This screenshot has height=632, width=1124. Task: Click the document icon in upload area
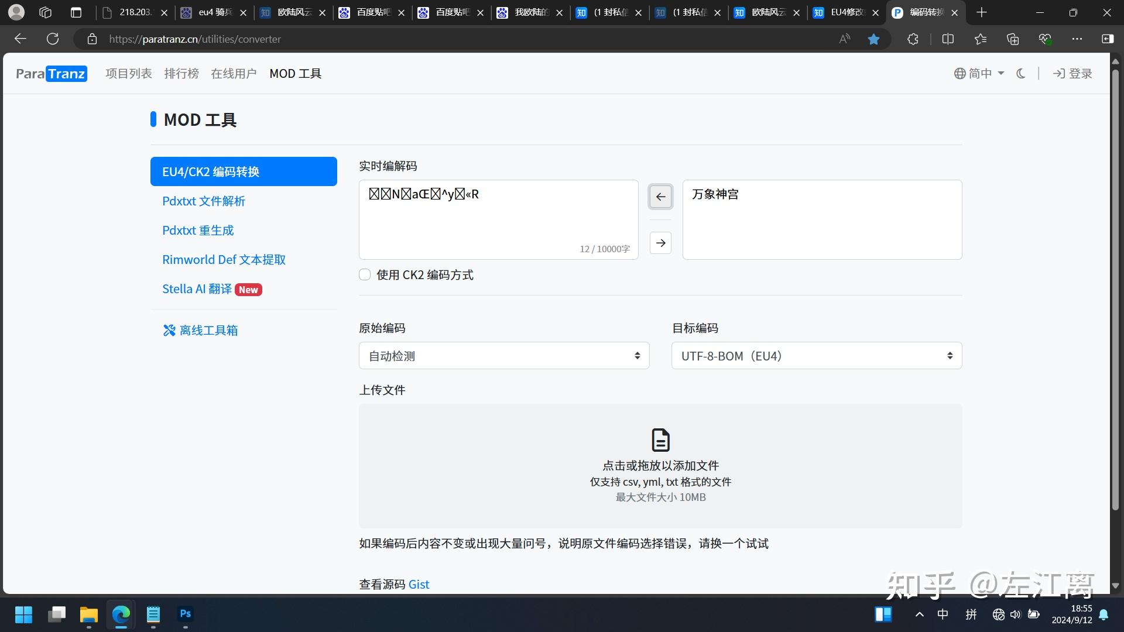click(x=660, y=440)
